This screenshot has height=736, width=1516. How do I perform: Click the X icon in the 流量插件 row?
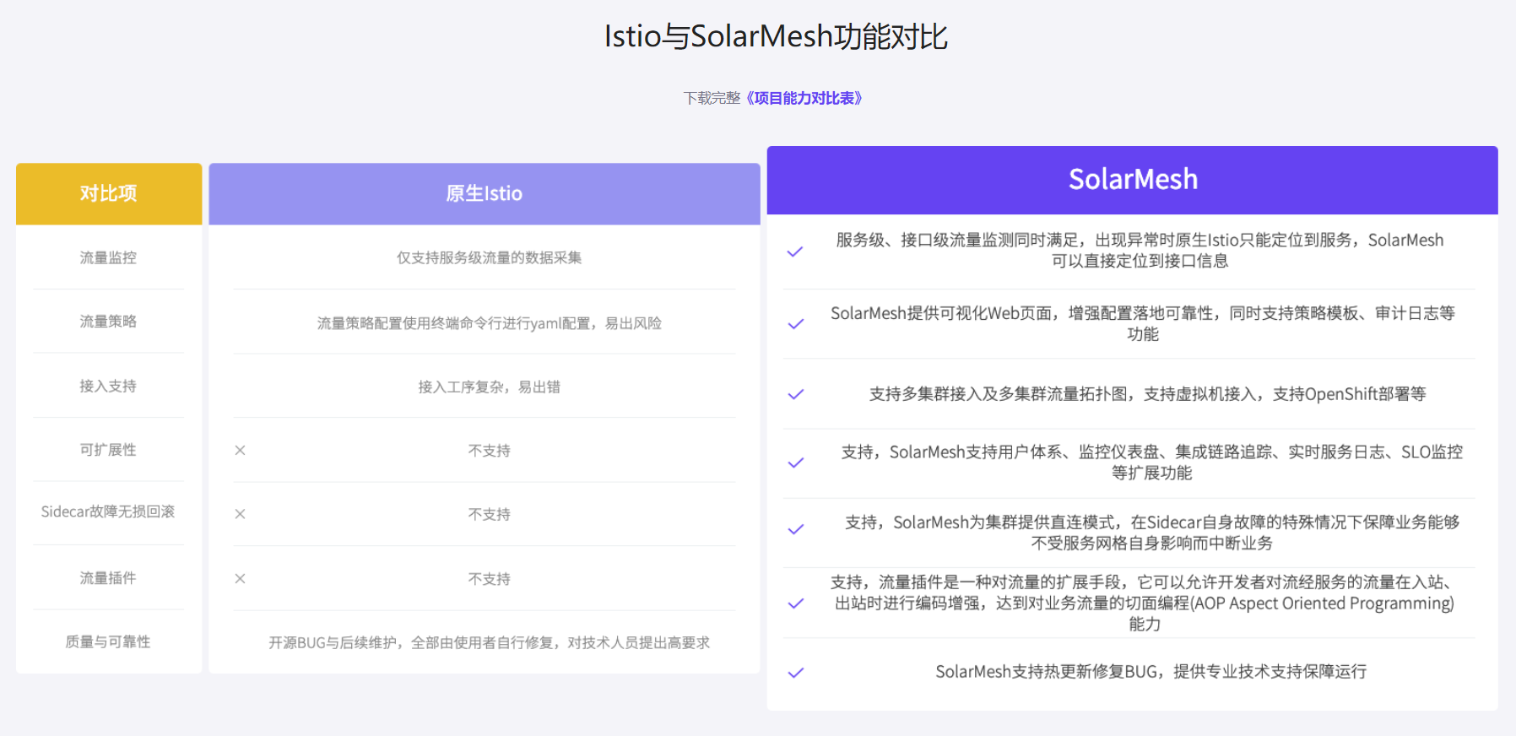point(241,579)
